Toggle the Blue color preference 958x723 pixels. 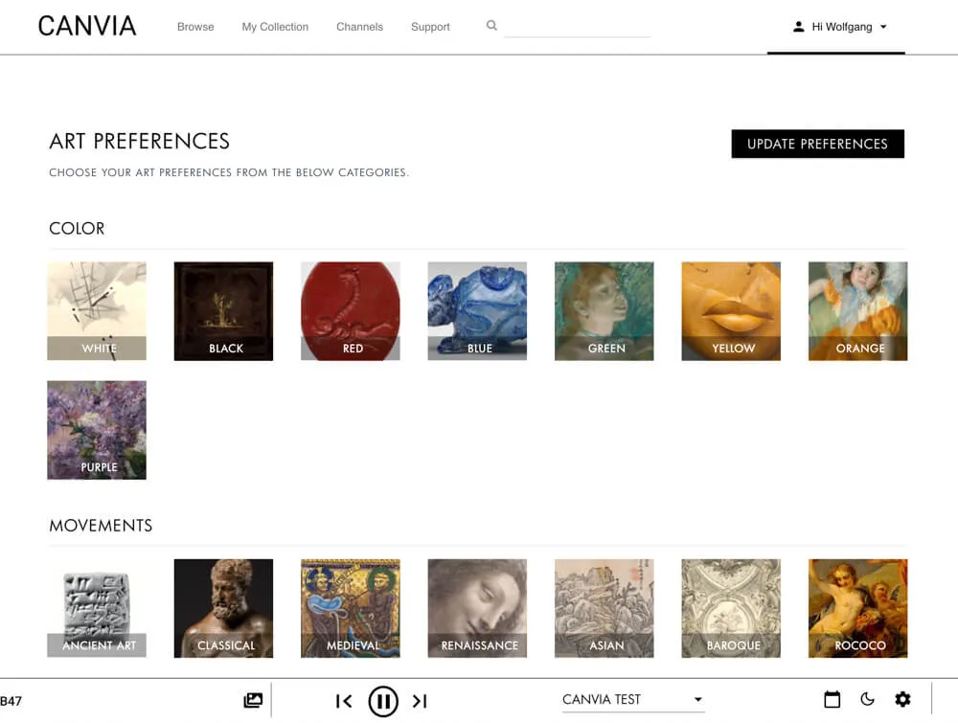point(477,311)
